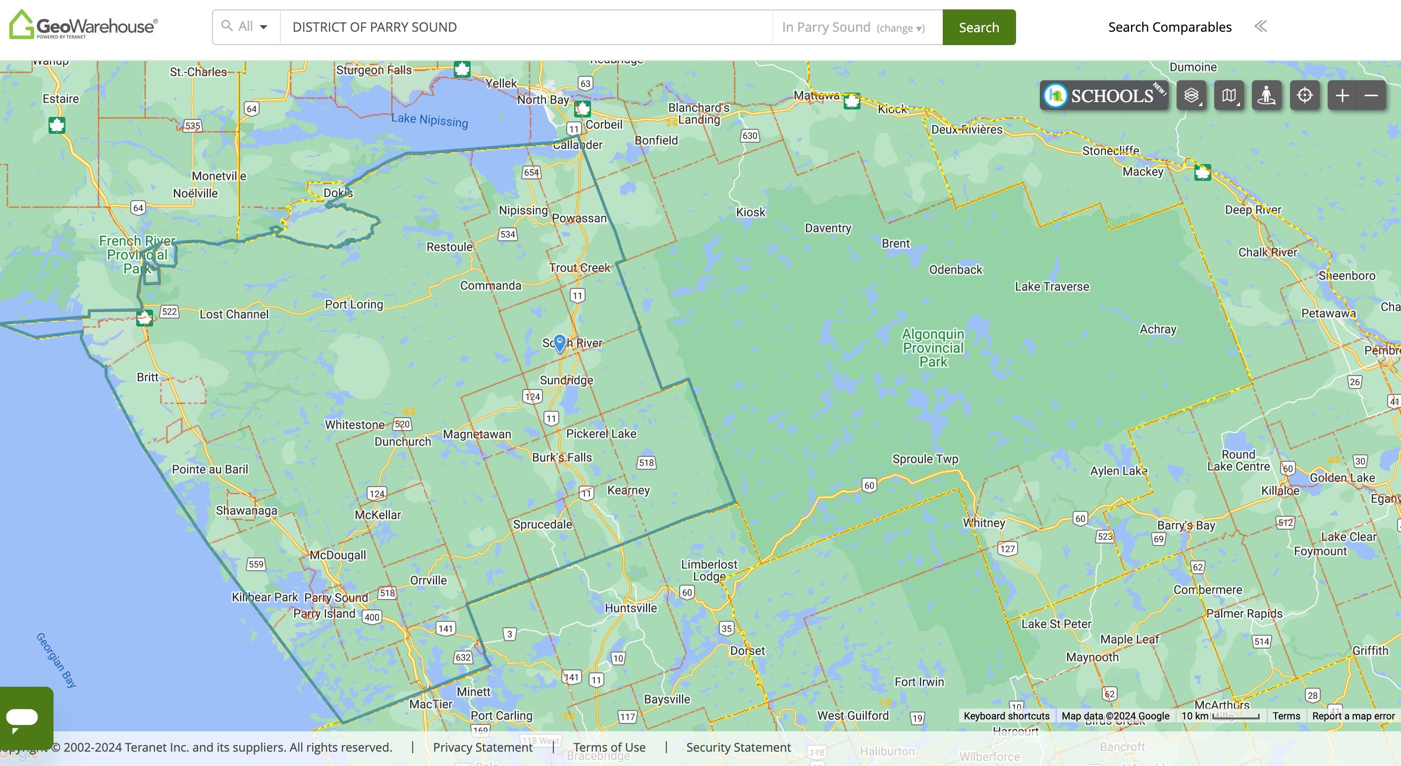This screenshot has height=766, width=1401.
Task: Click the Highway 400 shield
Action: click(372, 617)
